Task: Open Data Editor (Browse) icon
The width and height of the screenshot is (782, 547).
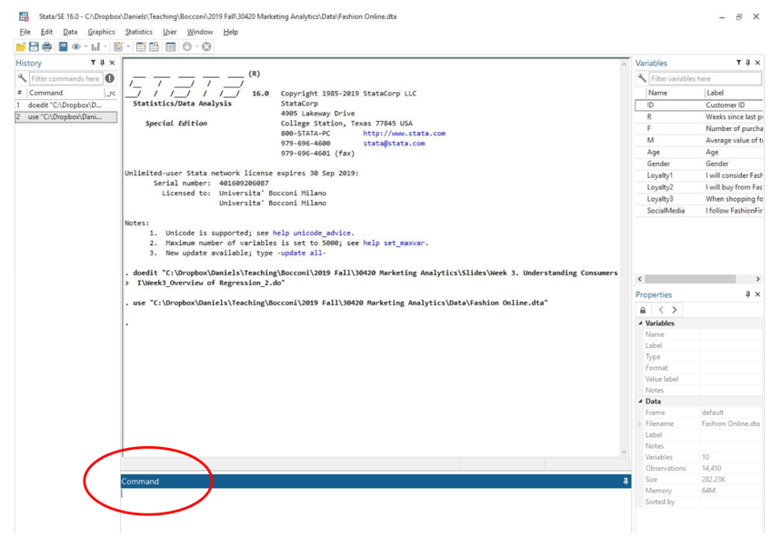Action: point(154,47)
